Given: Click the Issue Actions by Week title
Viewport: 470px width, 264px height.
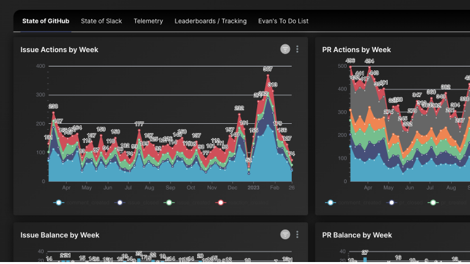Looking at the screenshot, I should coord(59,50).
